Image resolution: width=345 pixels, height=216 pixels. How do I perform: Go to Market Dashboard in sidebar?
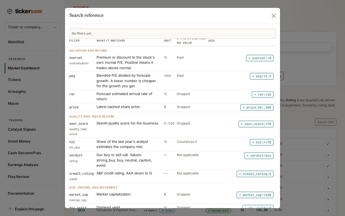coord(23,68)
